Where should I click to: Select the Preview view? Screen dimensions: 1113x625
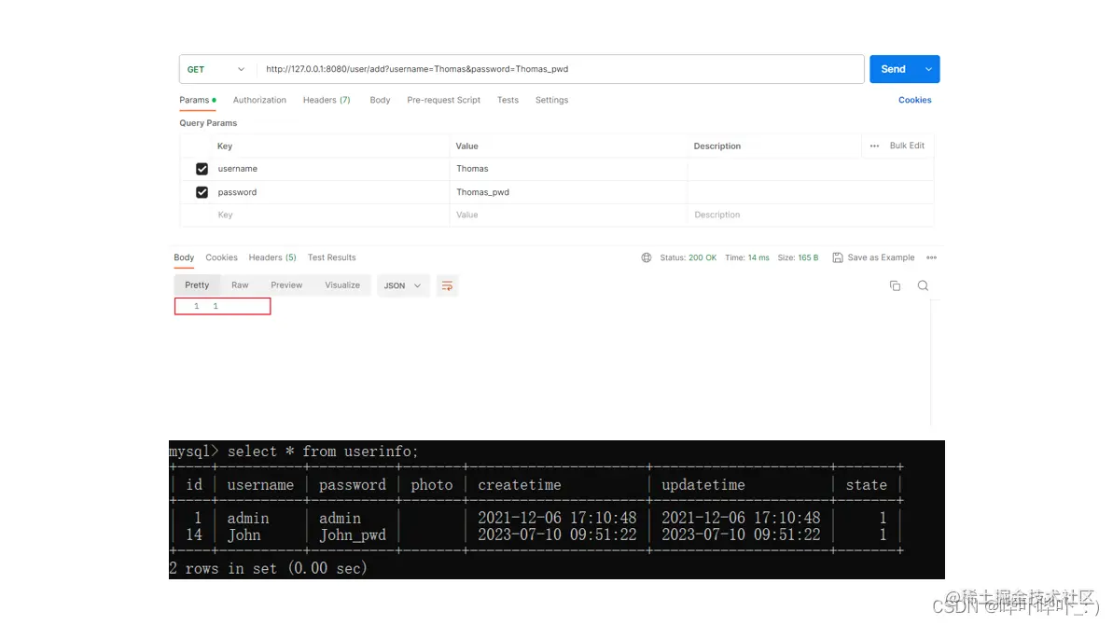(286, 285)
